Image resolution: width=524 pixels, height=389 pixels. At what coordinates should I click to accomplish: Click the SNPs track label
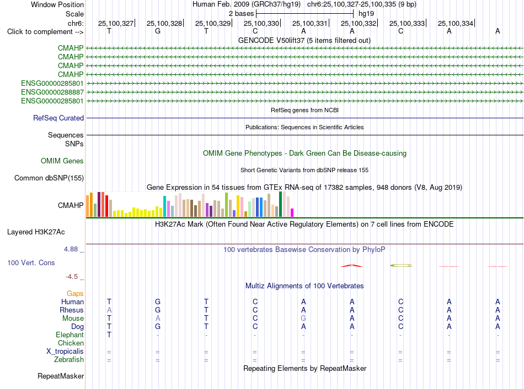click(74, 144)
